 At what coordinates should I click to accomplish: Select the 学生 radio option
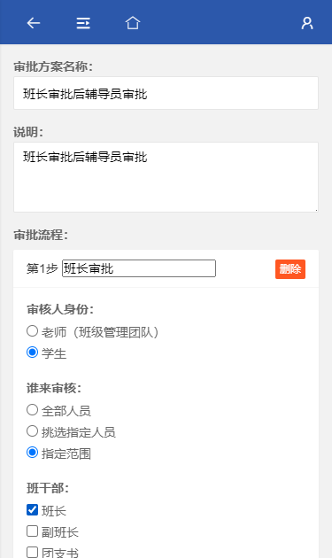click(x=33, y=353)
